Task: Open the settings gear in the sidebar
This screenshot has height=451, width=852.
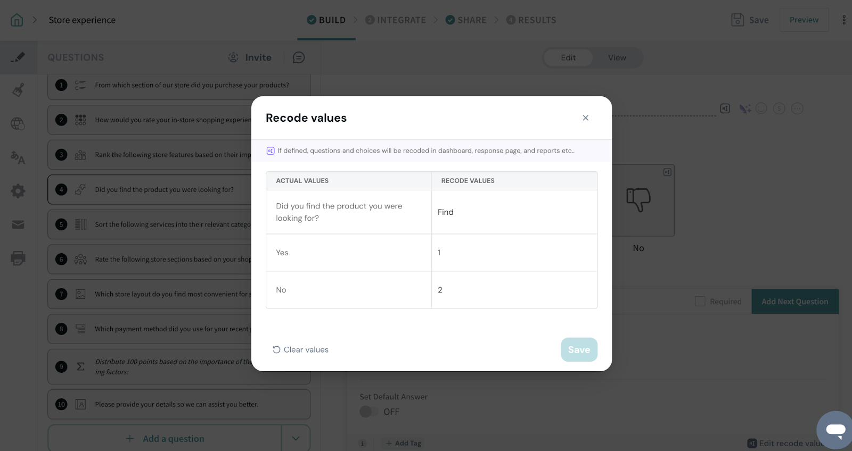Action: tap(18, 191)
